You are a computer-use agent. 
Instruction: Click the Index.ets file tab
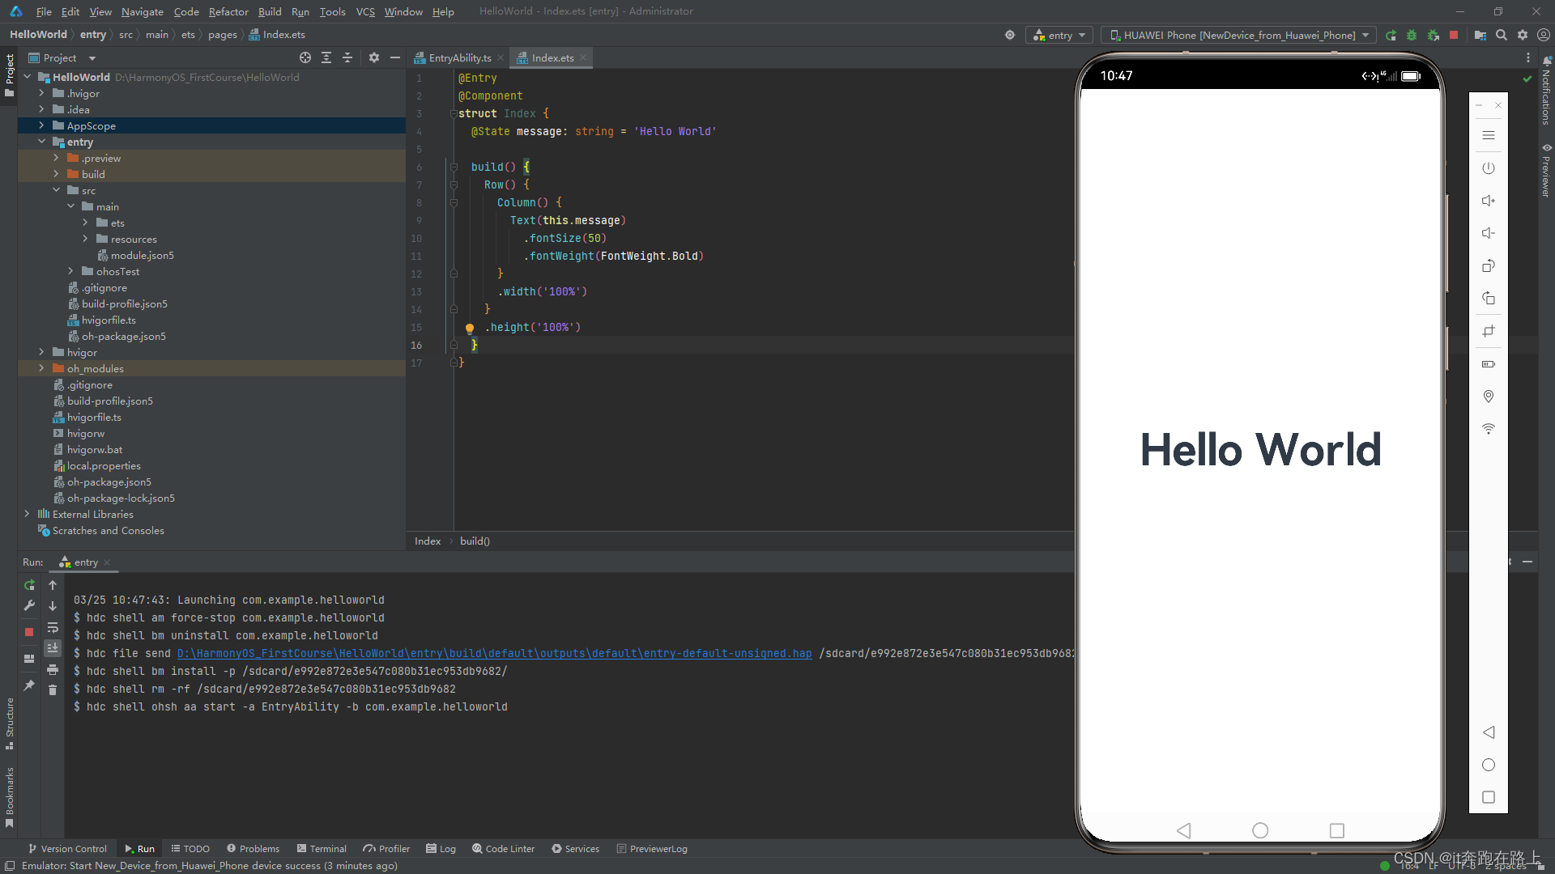click(x=549, y=57)
